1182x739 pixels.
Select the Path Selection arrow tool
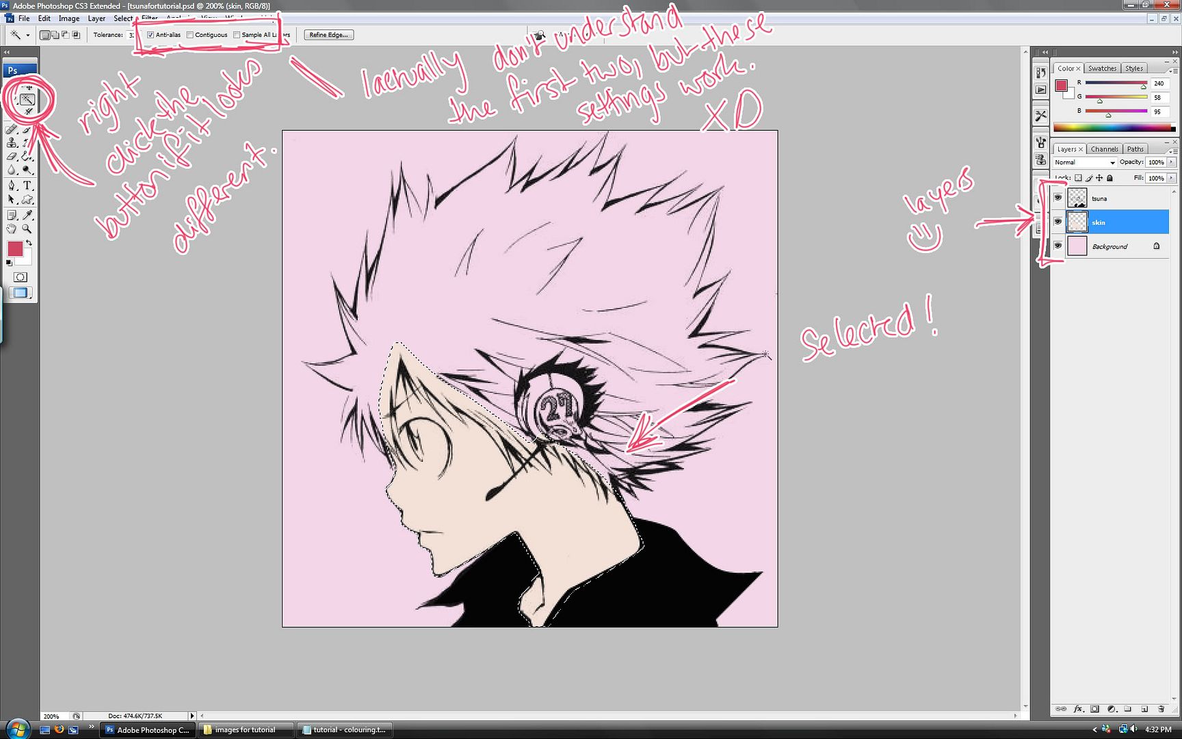click(x=11, y=200)
